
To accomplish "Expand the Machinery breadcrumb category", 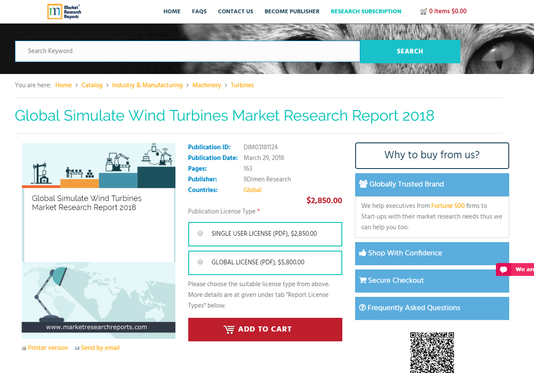I will [x=207, y=85].
